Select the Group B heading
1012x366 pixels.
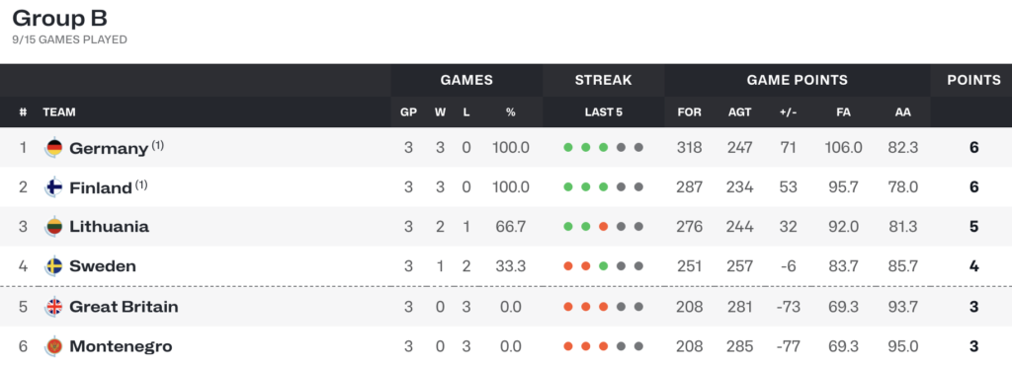pyautogui.click(x=60, y=18)
